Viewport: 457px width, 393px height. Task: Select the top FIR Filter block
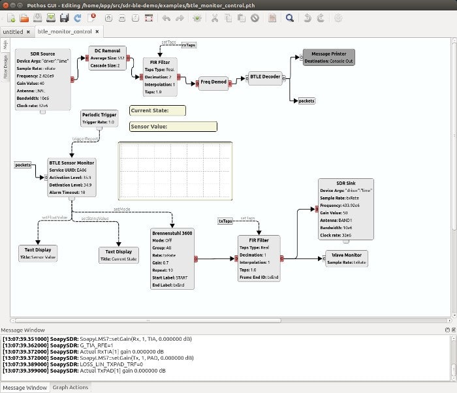[160, 77]
